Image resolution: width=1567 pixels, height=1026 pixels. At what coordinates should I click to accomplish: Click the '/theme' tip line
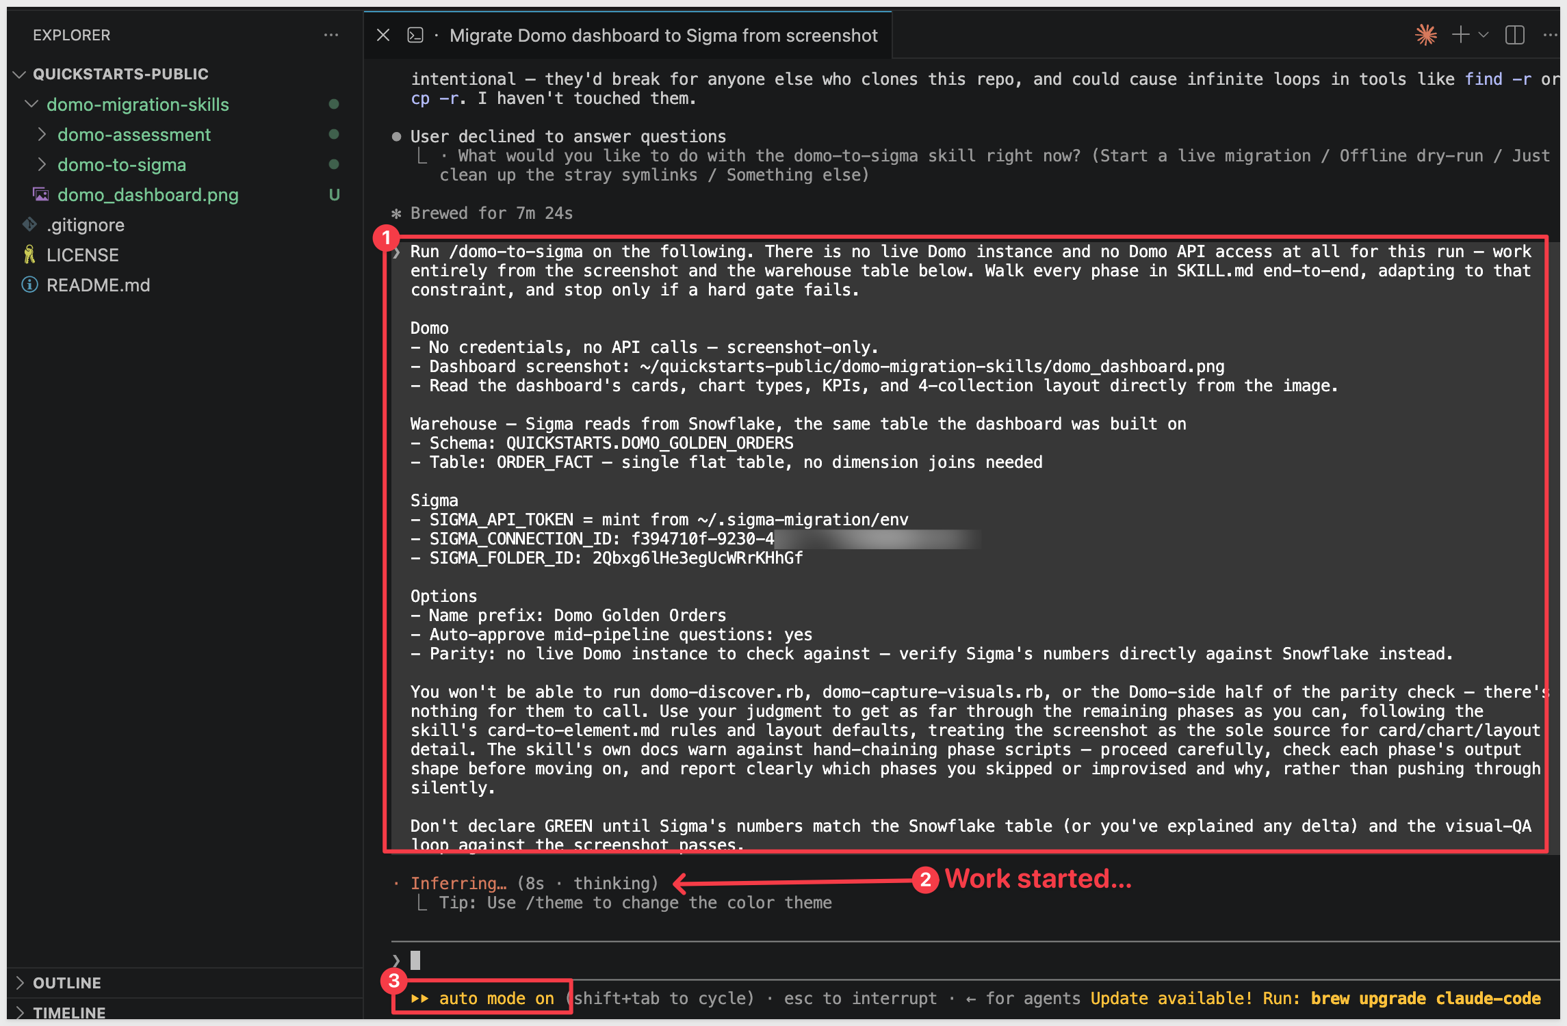click(x=635, y=903)
